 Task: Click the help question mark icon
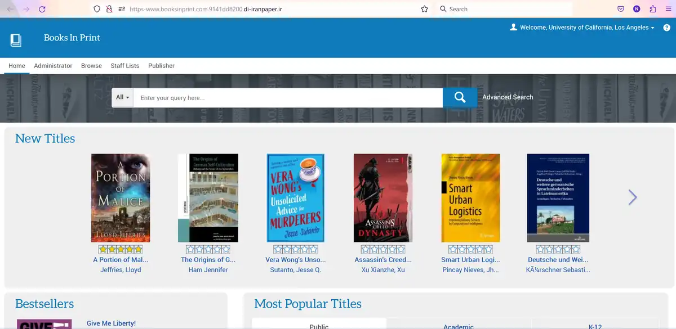coord(667,28)
